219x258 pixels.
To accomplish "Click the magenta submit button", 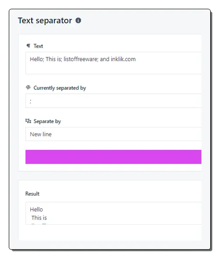I will coord(113,157).
